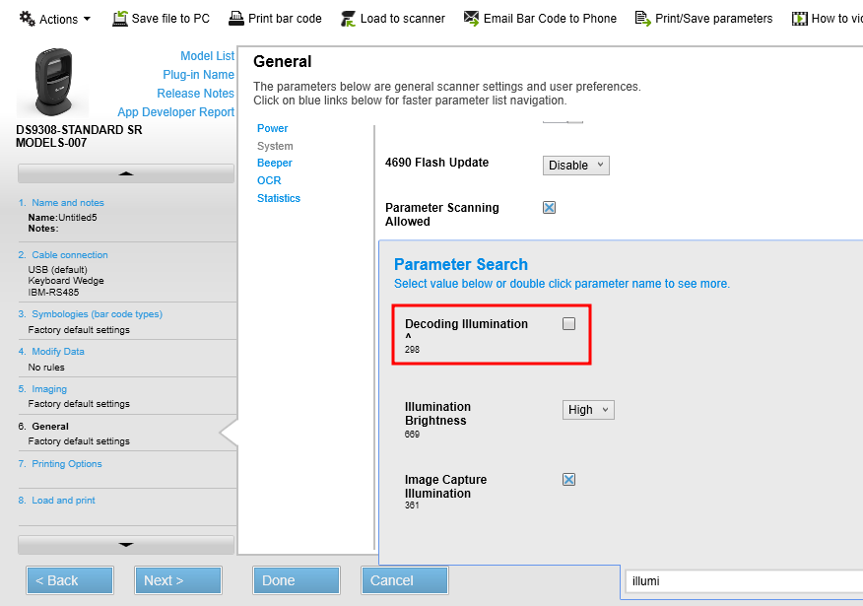Open the Release Notes link

point(195,94)
